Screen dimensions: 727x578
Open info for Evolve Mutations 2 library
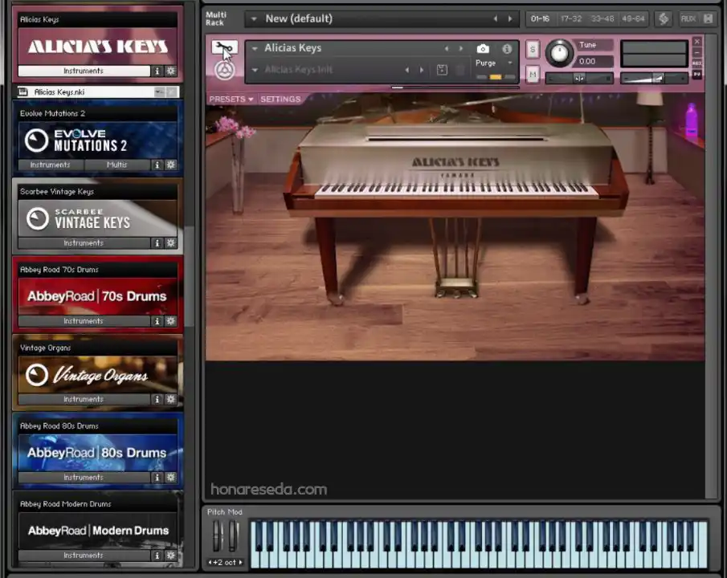tap(157, 165)
